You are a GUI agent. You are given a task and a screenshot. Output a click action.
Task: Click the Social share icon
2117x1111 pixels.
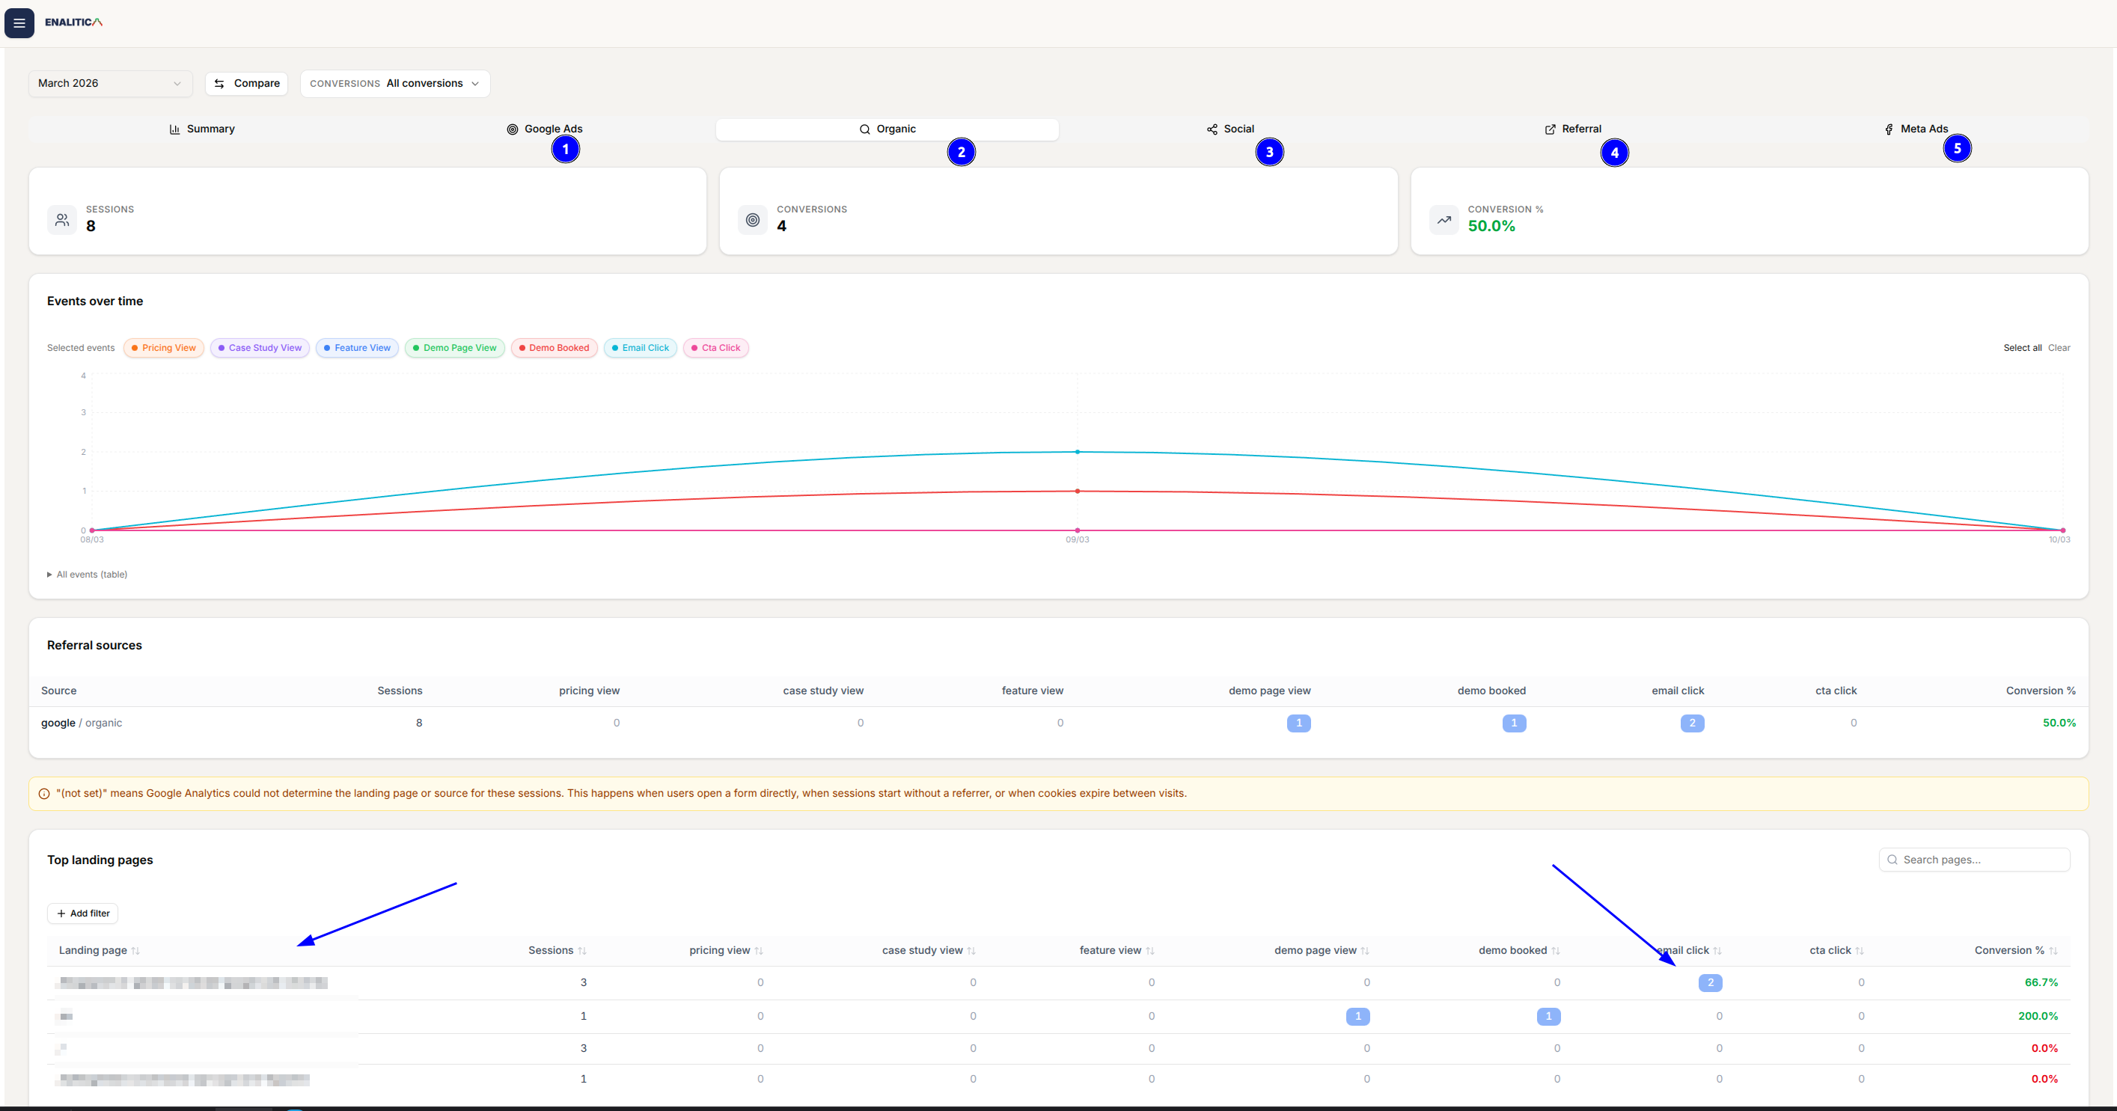click(x=1212, y=129)
